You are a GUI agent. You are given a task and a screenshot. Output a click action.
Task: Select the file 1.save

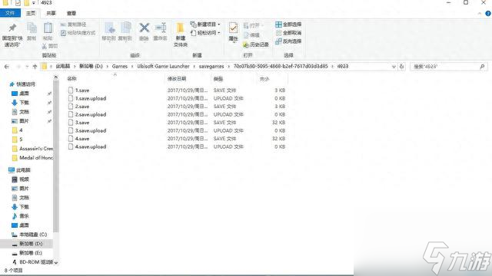82,90
